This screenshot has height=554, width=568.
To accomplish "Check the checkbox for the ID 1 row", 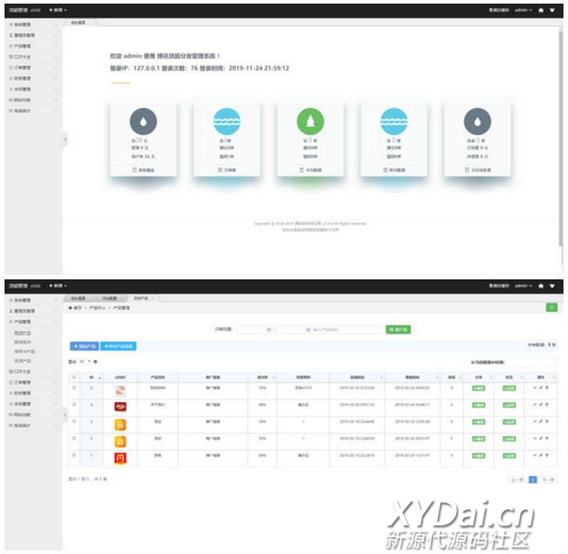I will (x=75, y=455).
